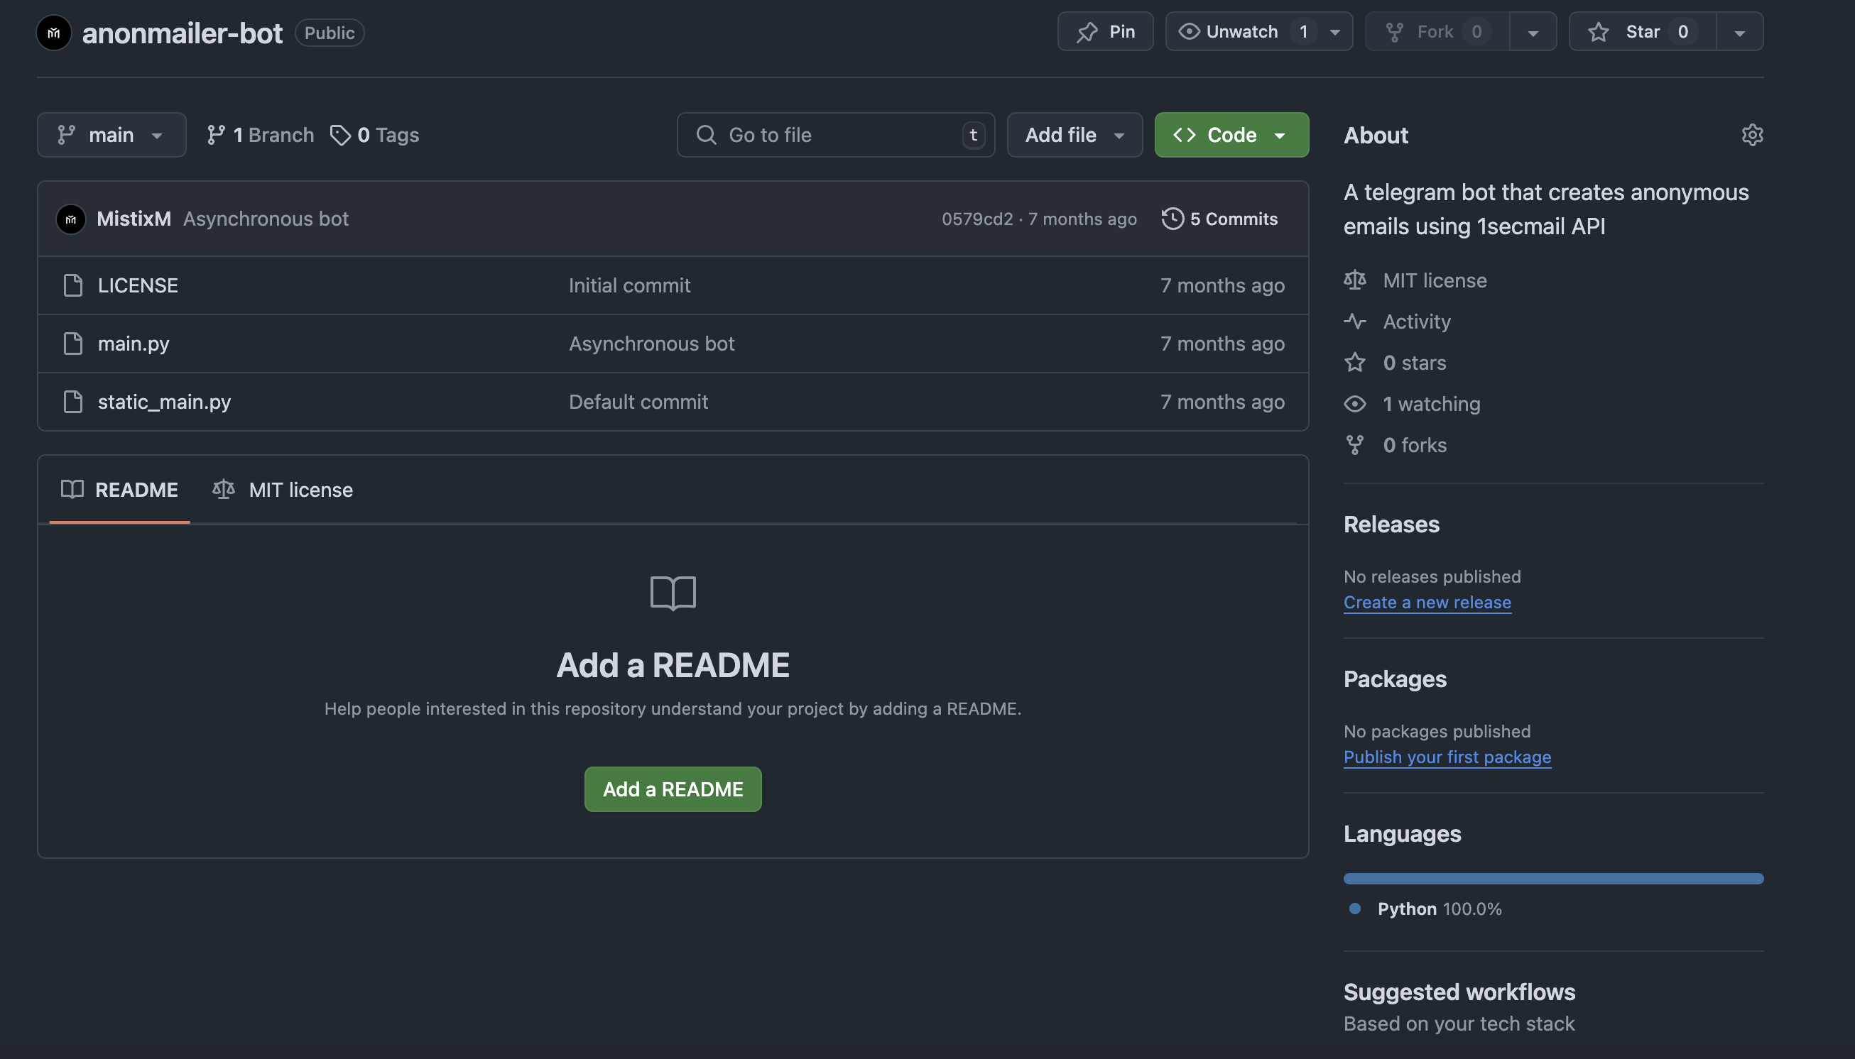
Task: Click the Python language bar
Action: pyautogui.click(x=1554, y=879)
